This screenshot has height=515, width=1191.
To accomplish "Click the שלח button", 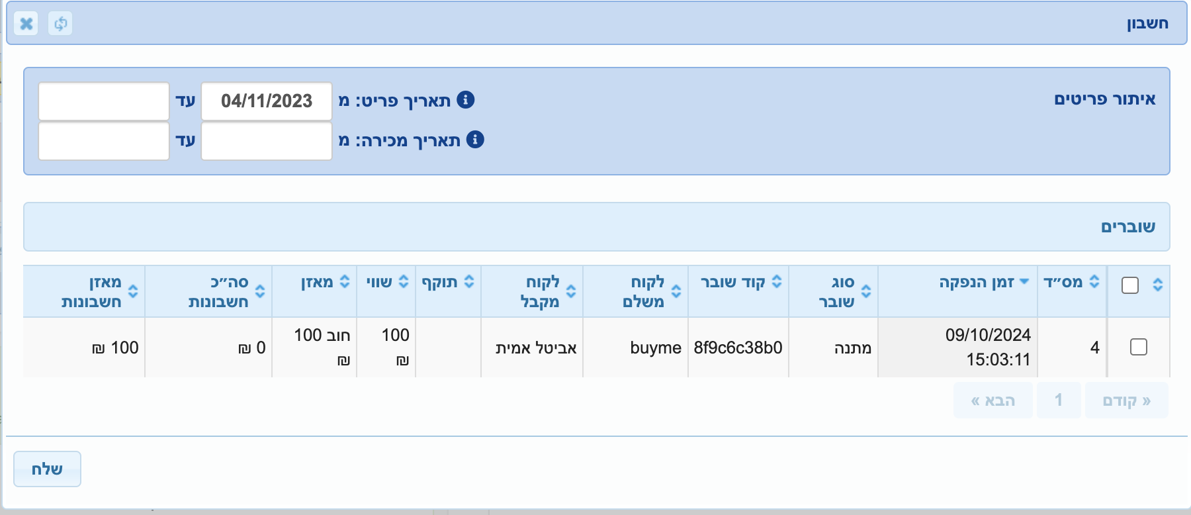I will pos(47,469).
